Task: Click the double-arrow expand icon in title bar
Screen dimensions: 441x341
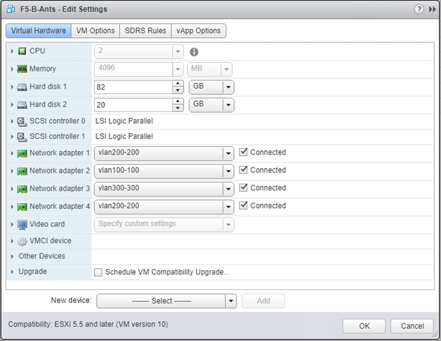Action: point(432,9)
